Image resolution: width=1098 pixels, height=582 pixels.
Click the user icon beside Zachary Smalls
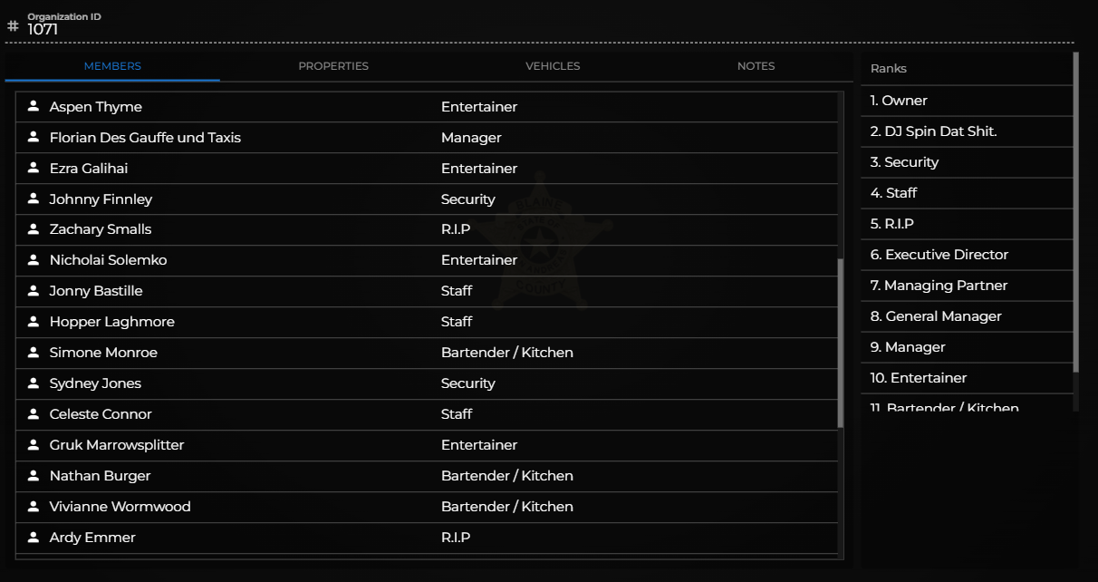click(34, 228)
